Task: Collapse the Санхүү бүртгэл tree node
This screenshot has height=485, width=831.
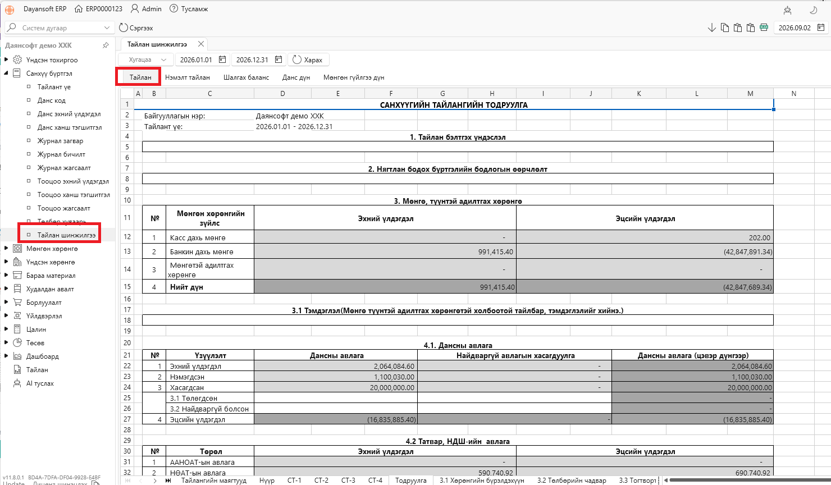Action: [x=6, y=73]
